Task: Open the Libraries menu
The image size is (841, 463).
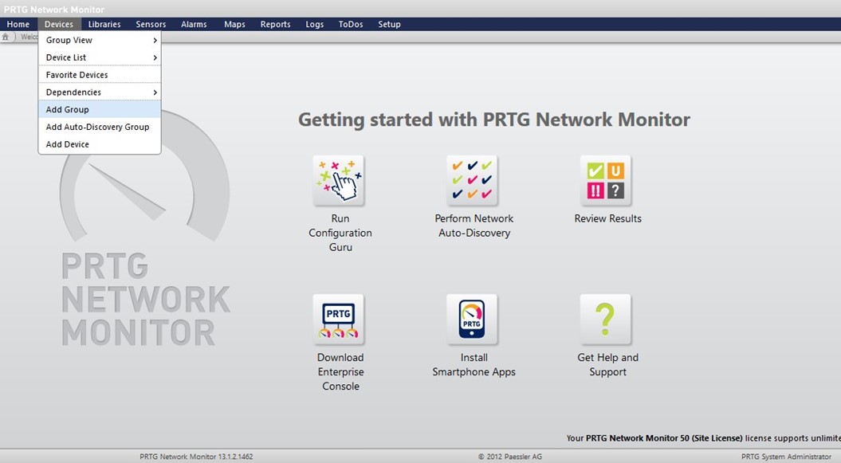Action: [x=104, y=24]
